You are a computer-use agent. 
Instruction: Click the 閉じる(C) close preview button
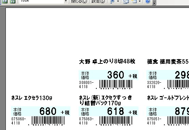coord(79,1)
